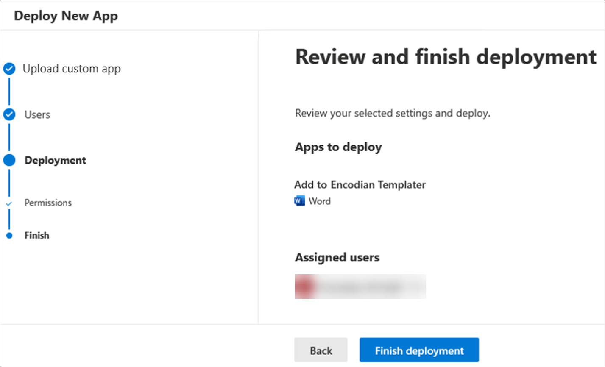Click the Review your selected settings text
Viewport: 605px width, 367px height.
click(393, 114)
